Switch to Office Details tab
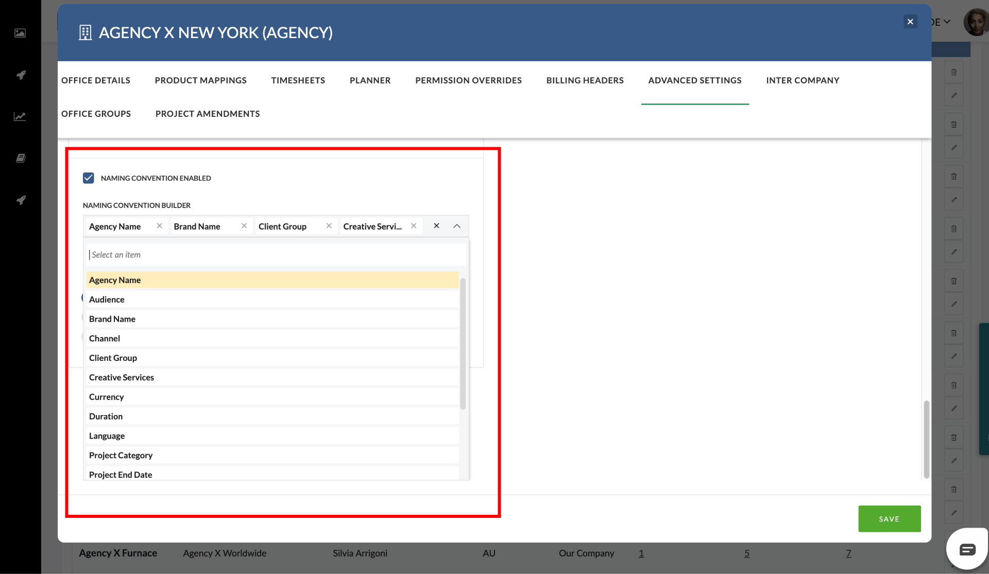989x574 pixels. click(96, 80)
